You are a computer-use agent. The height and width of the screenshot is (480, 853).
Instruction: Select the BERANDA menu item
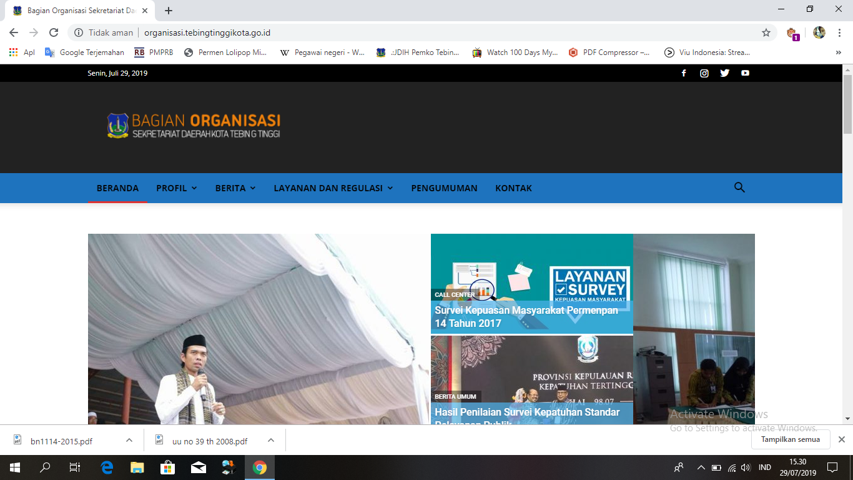pyautogui.click(x=117, y=188)
